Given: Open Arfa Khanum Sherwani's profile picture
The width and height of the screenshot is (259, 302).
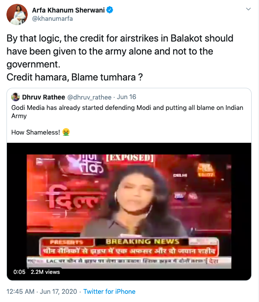Looking at the screenshot, I should coord(17,14).
